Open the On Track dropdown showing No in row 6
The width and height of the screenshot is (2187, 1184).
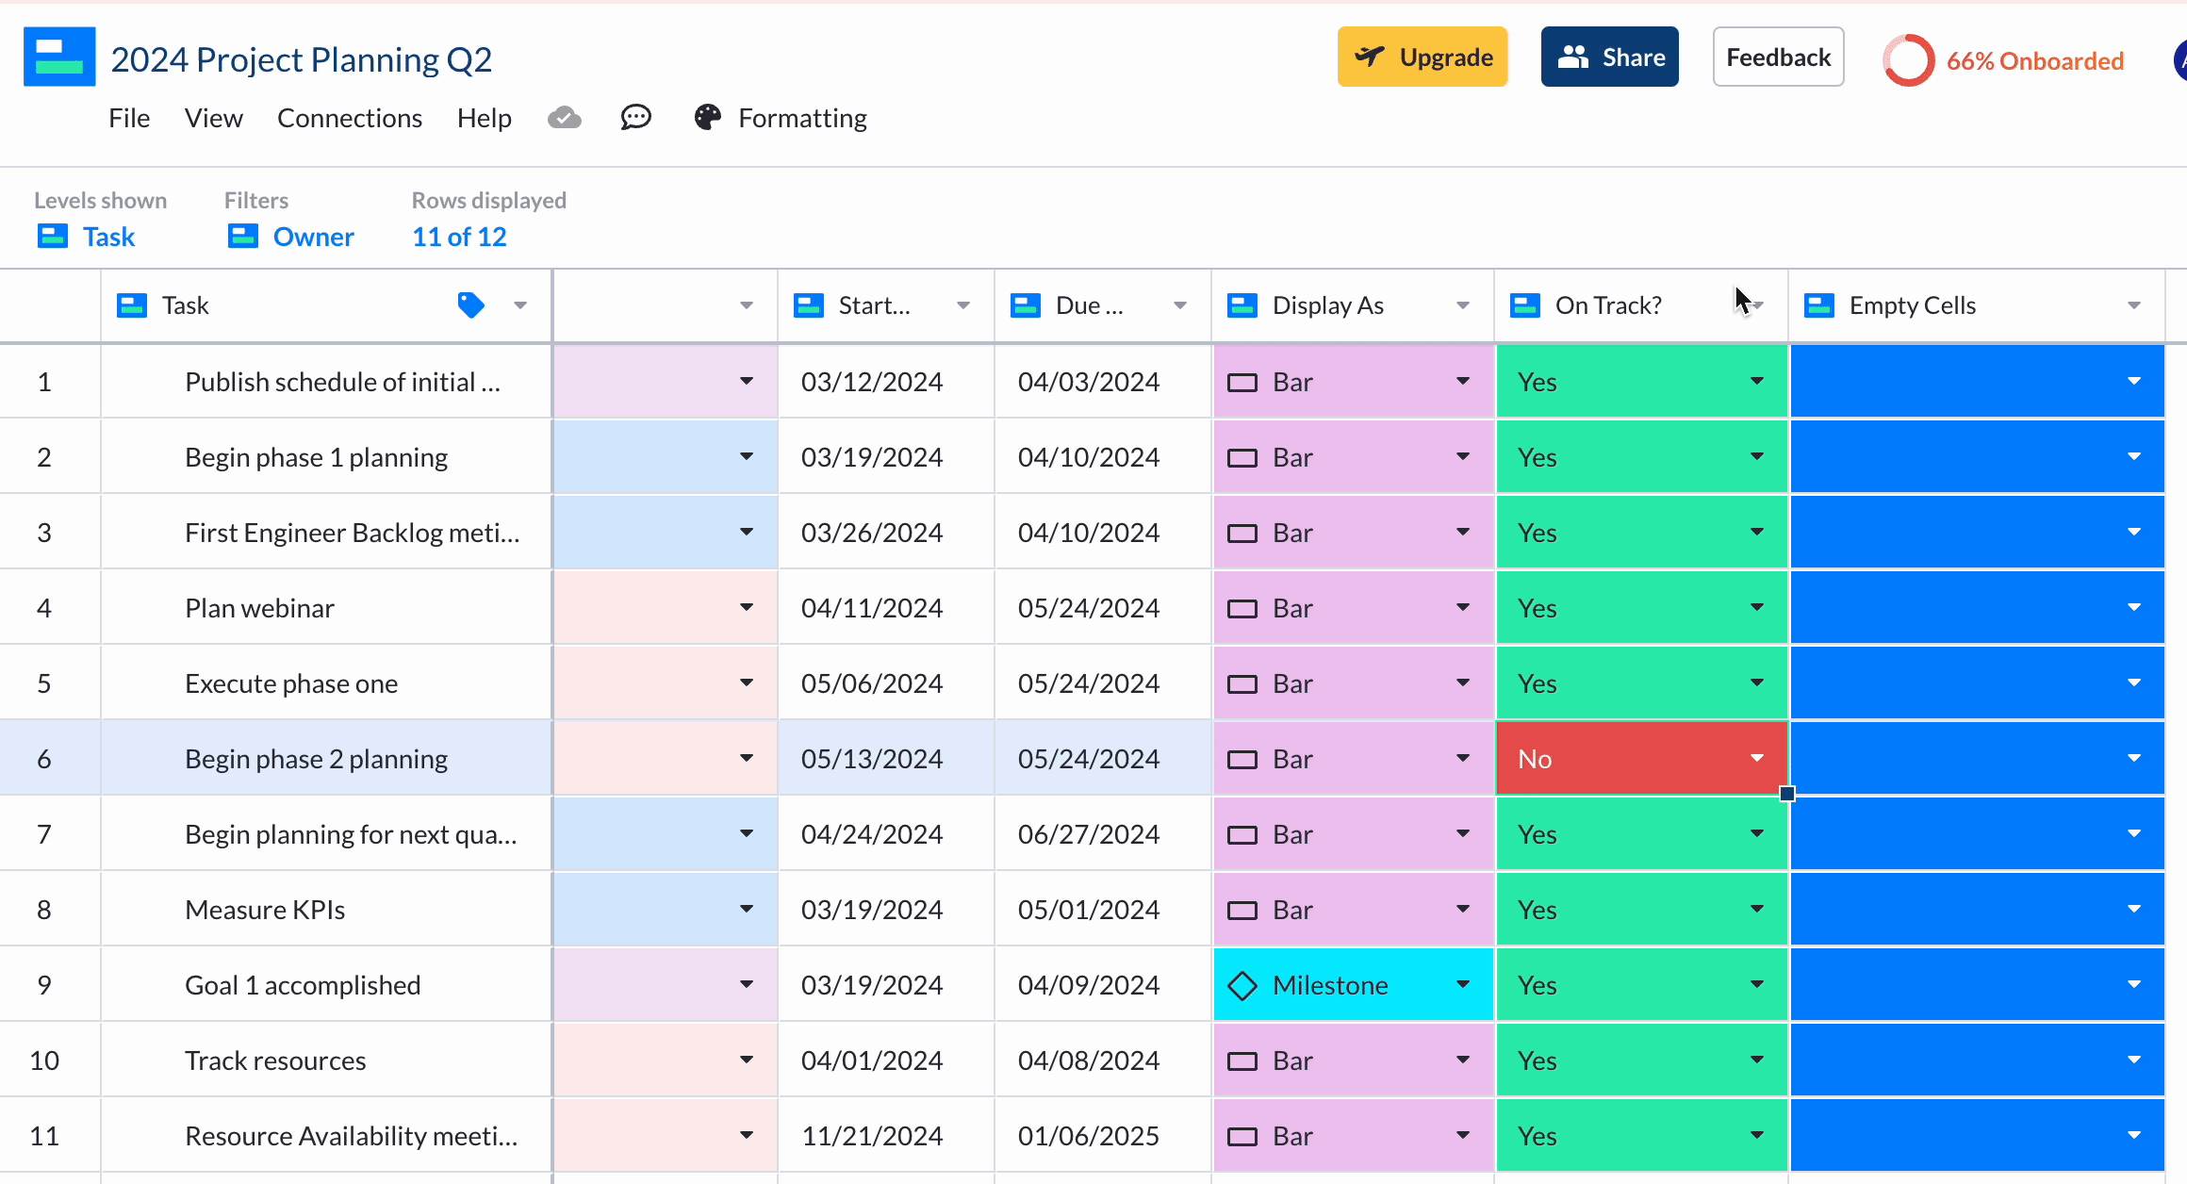tap(1755, 757)
